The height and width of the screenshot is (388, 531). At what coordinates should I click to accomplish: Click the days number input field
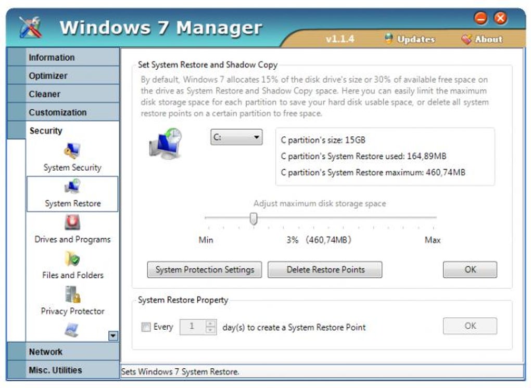[x=192, y=327]
